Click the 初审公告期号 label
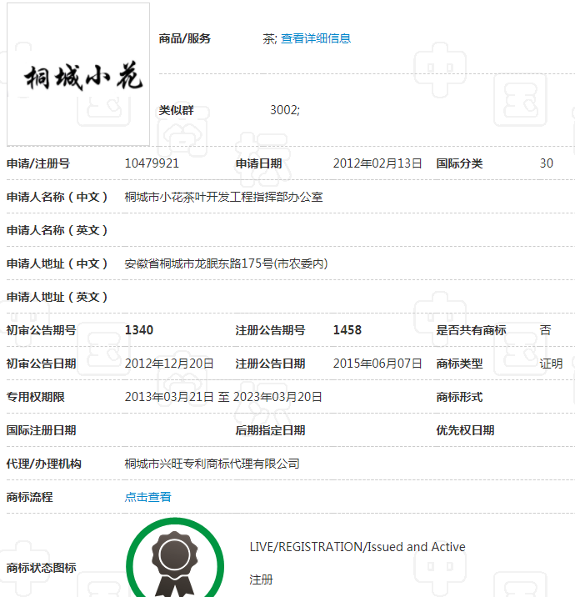 [41, 330]
